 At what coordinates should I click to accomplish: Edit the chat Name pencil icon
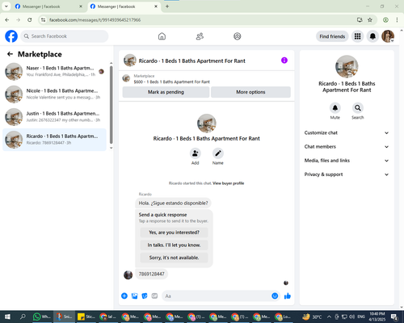[218, 153]
